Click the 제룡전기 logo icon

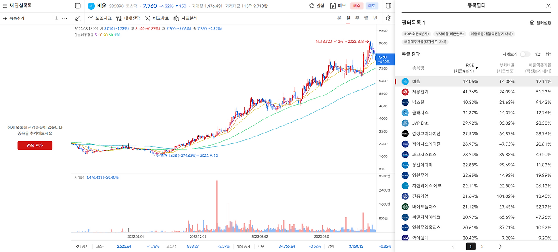pos(405,92)
